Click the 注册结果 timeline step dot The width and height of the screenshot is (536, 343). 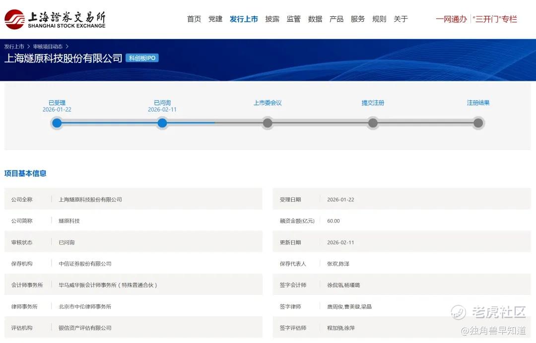click(478, 123)
